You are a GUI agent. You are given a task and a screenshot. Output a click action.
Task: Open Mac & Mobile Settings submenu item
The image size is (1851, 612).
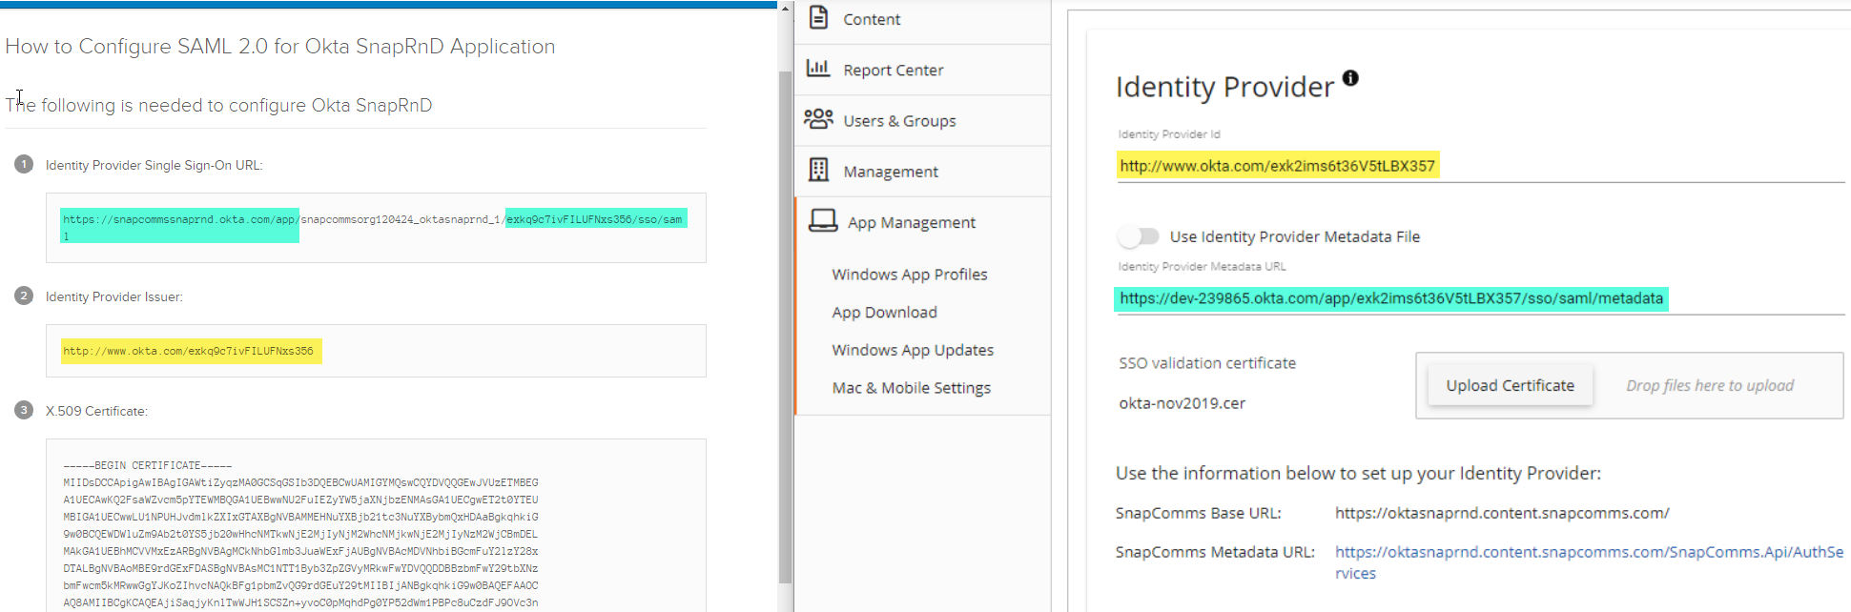pyautogui.click(x=911, y=388)
